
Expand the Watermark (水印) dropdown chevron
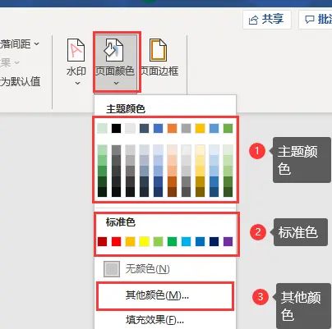click(x=77, y=83)
